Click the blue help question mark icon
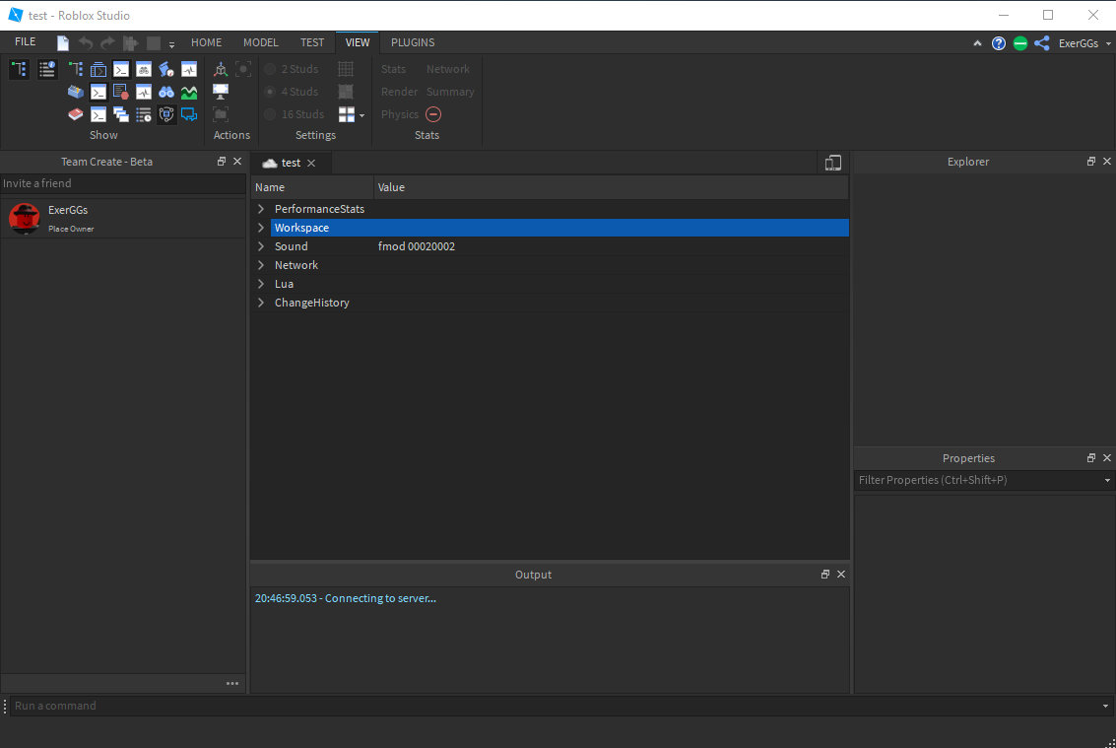This screenshot has width=1116, height=748. (999, 43)
